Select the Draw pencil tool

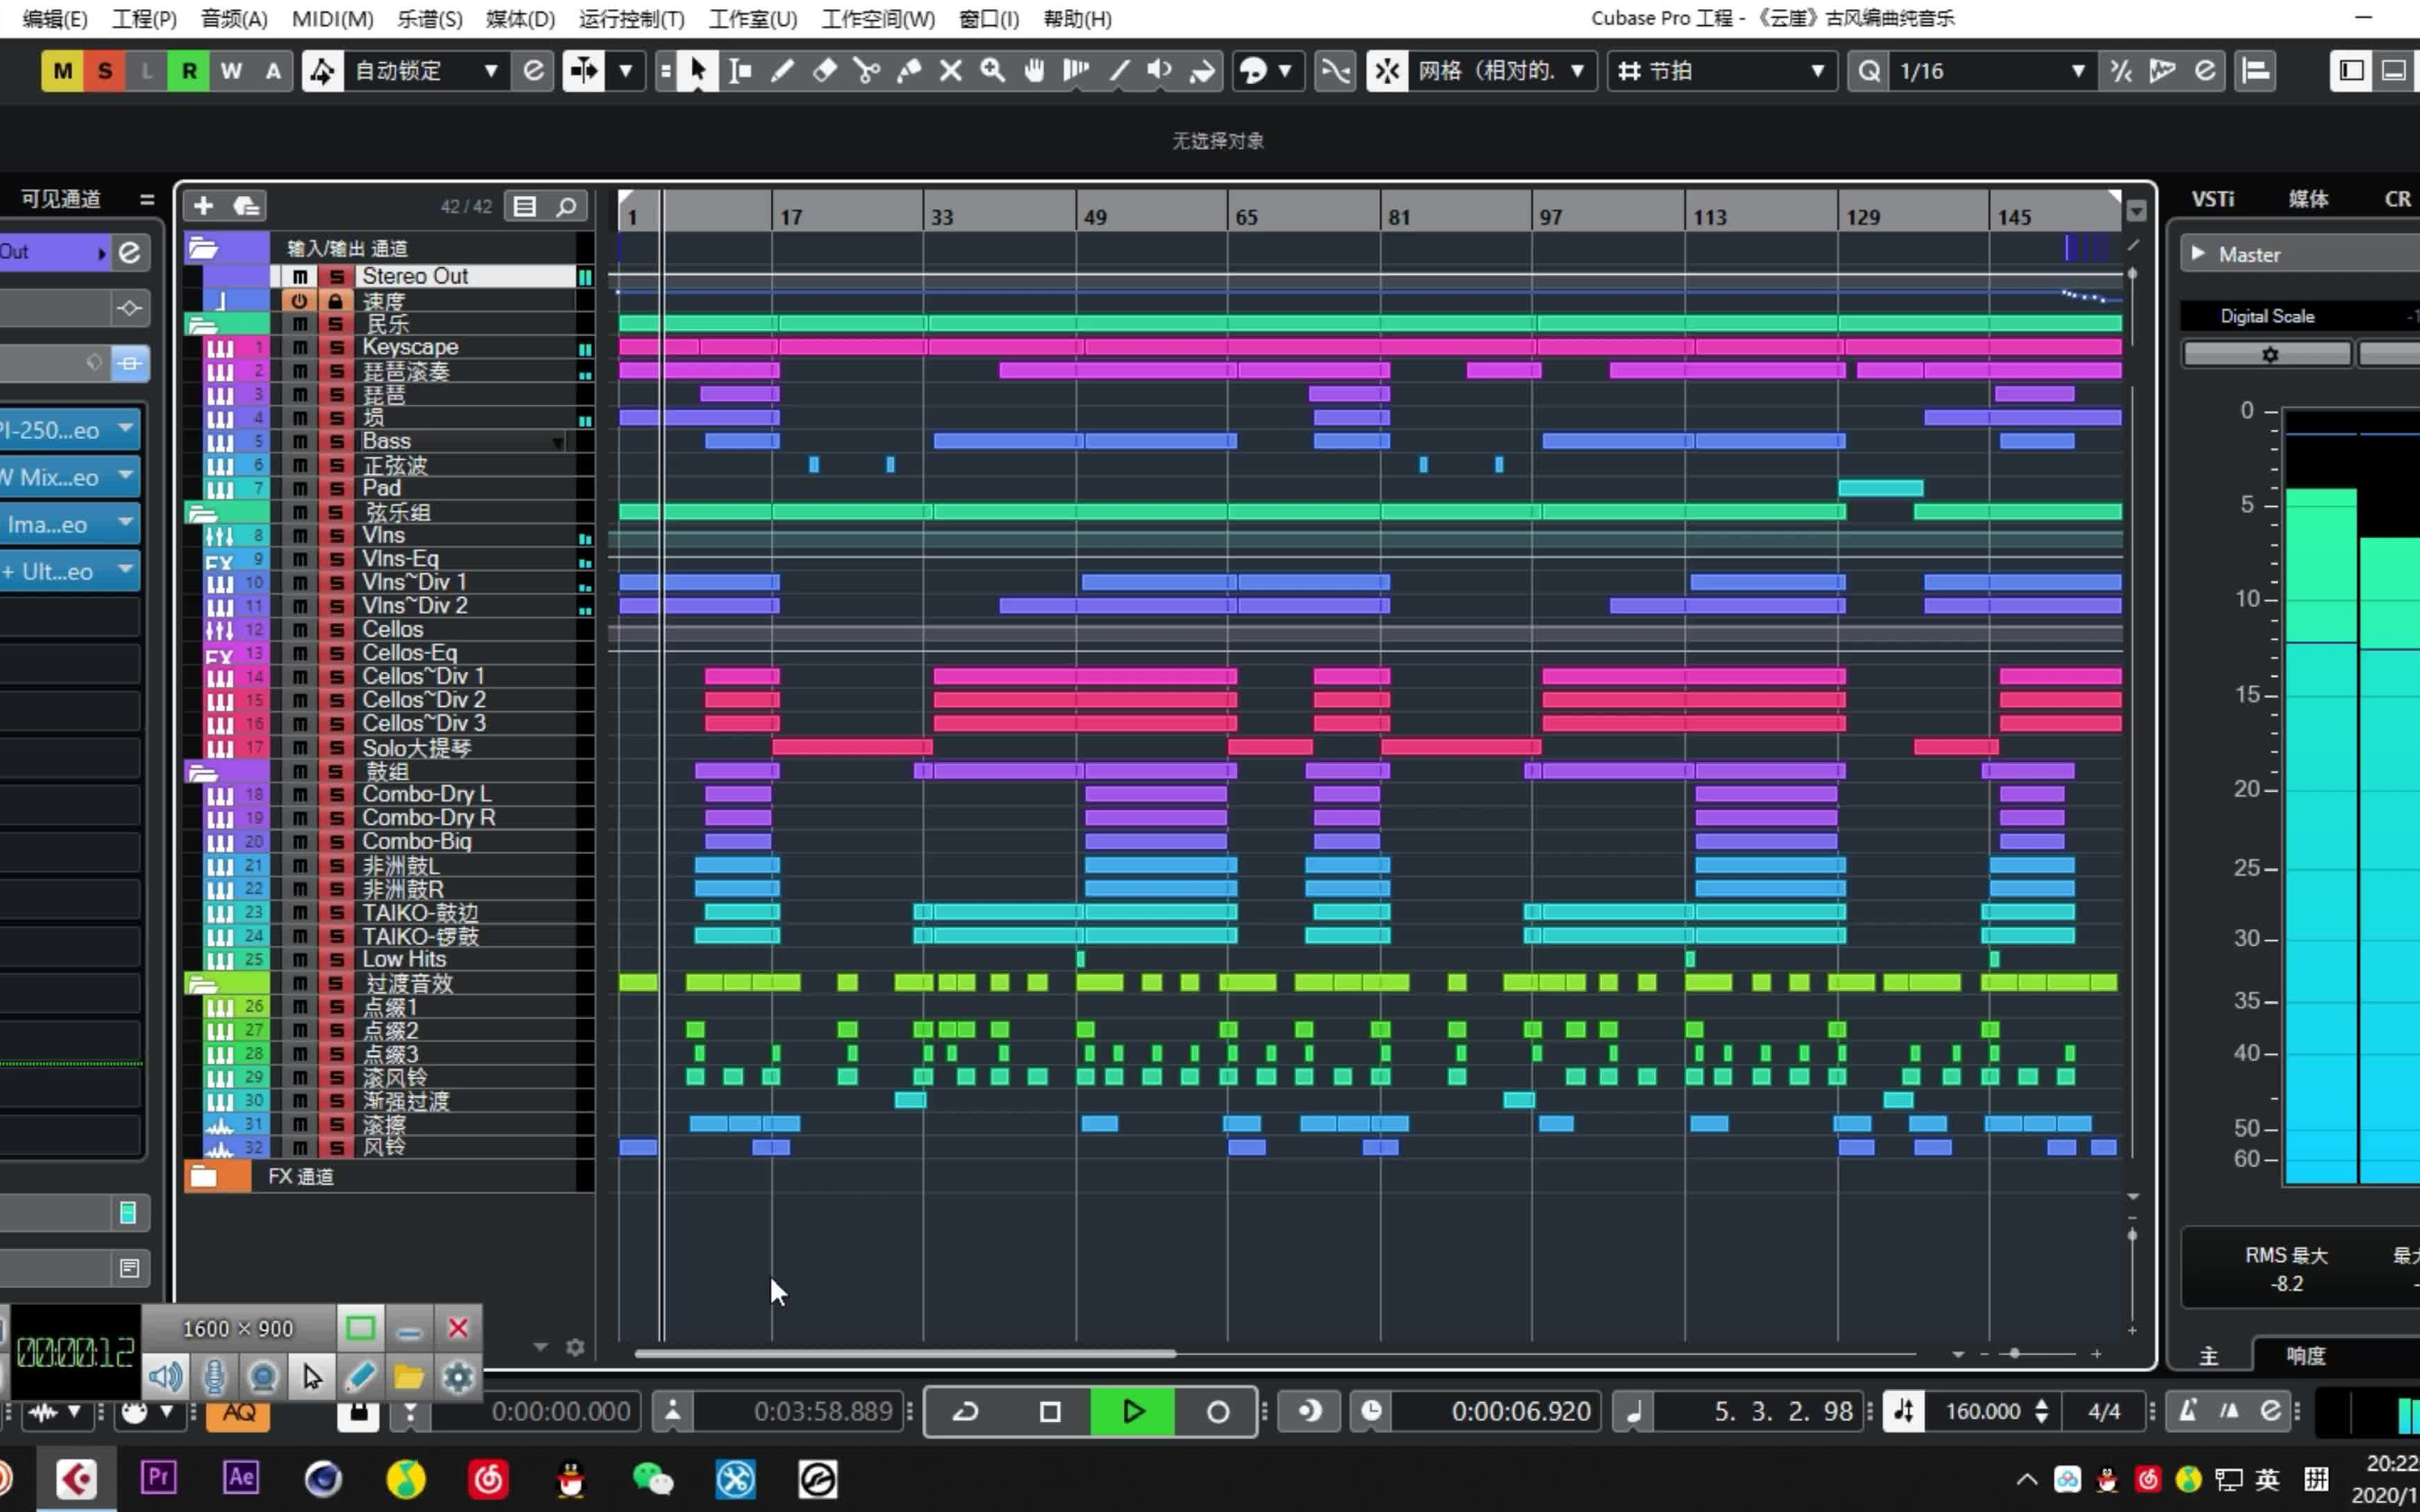(x=782, y=71)
